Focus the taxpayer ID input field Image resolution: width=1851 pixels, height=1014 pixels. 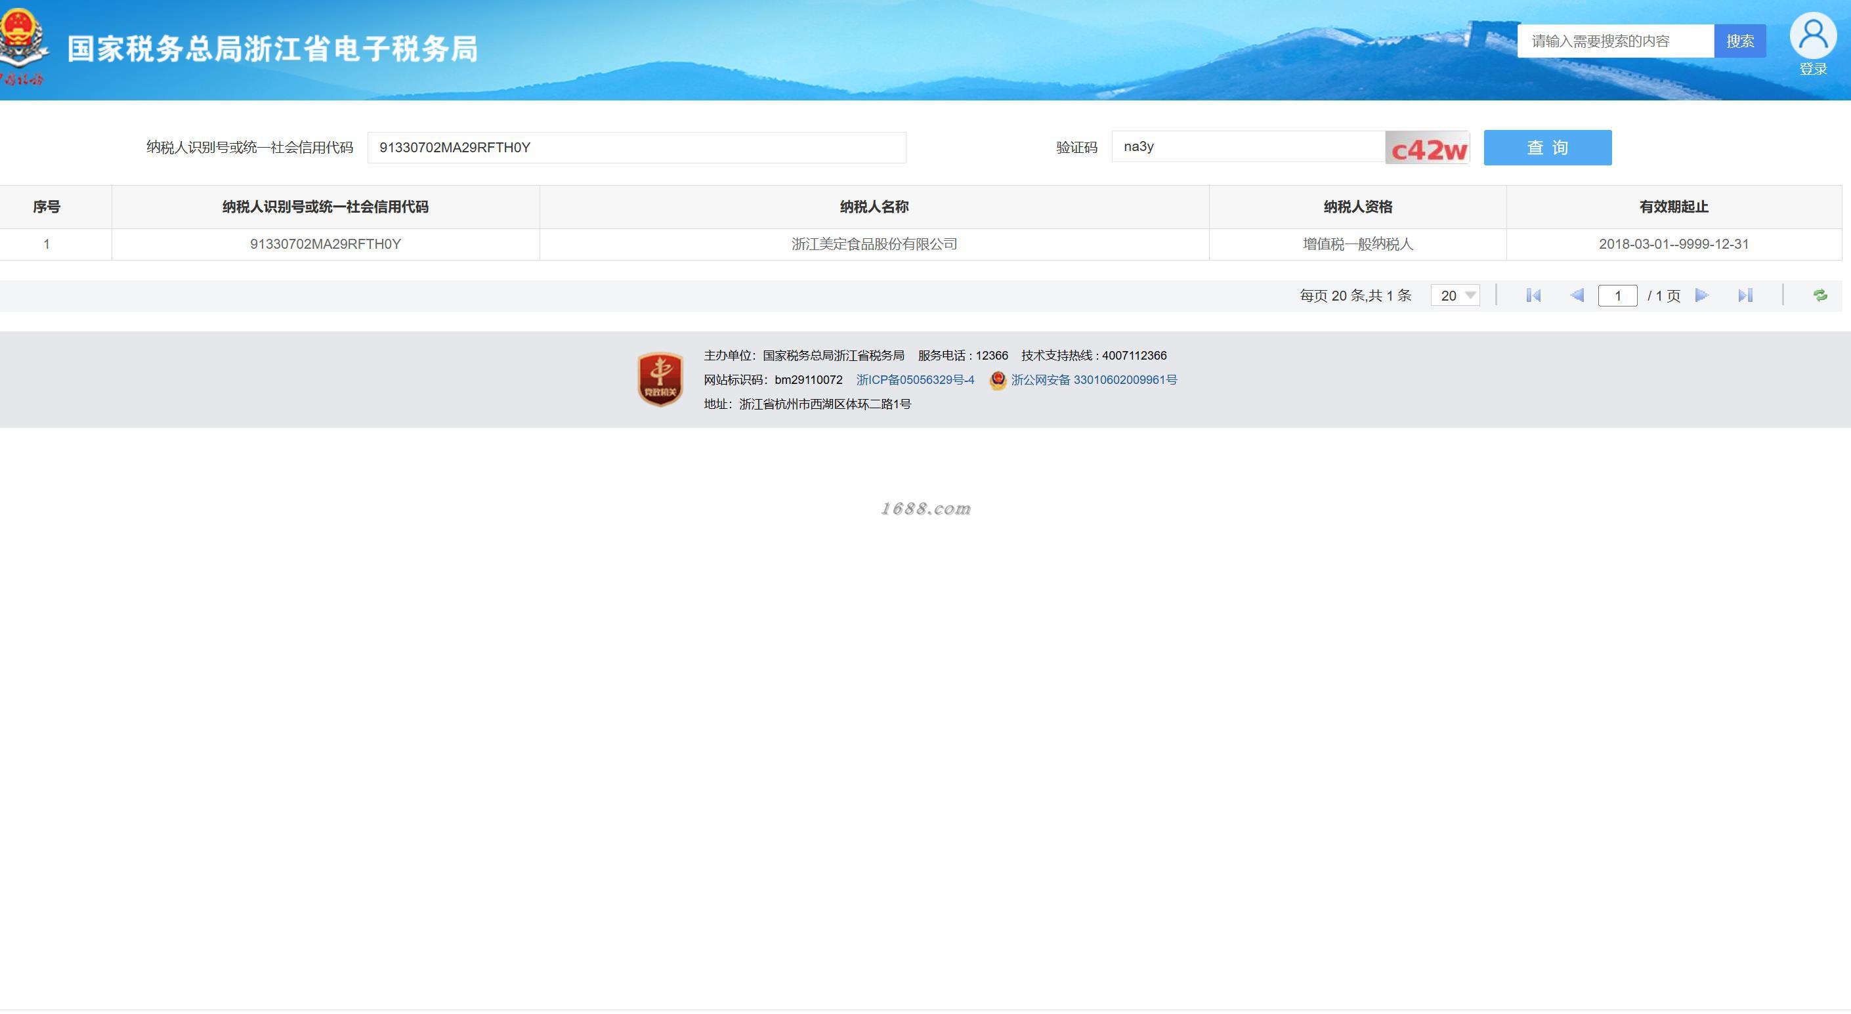pos(636,147)
